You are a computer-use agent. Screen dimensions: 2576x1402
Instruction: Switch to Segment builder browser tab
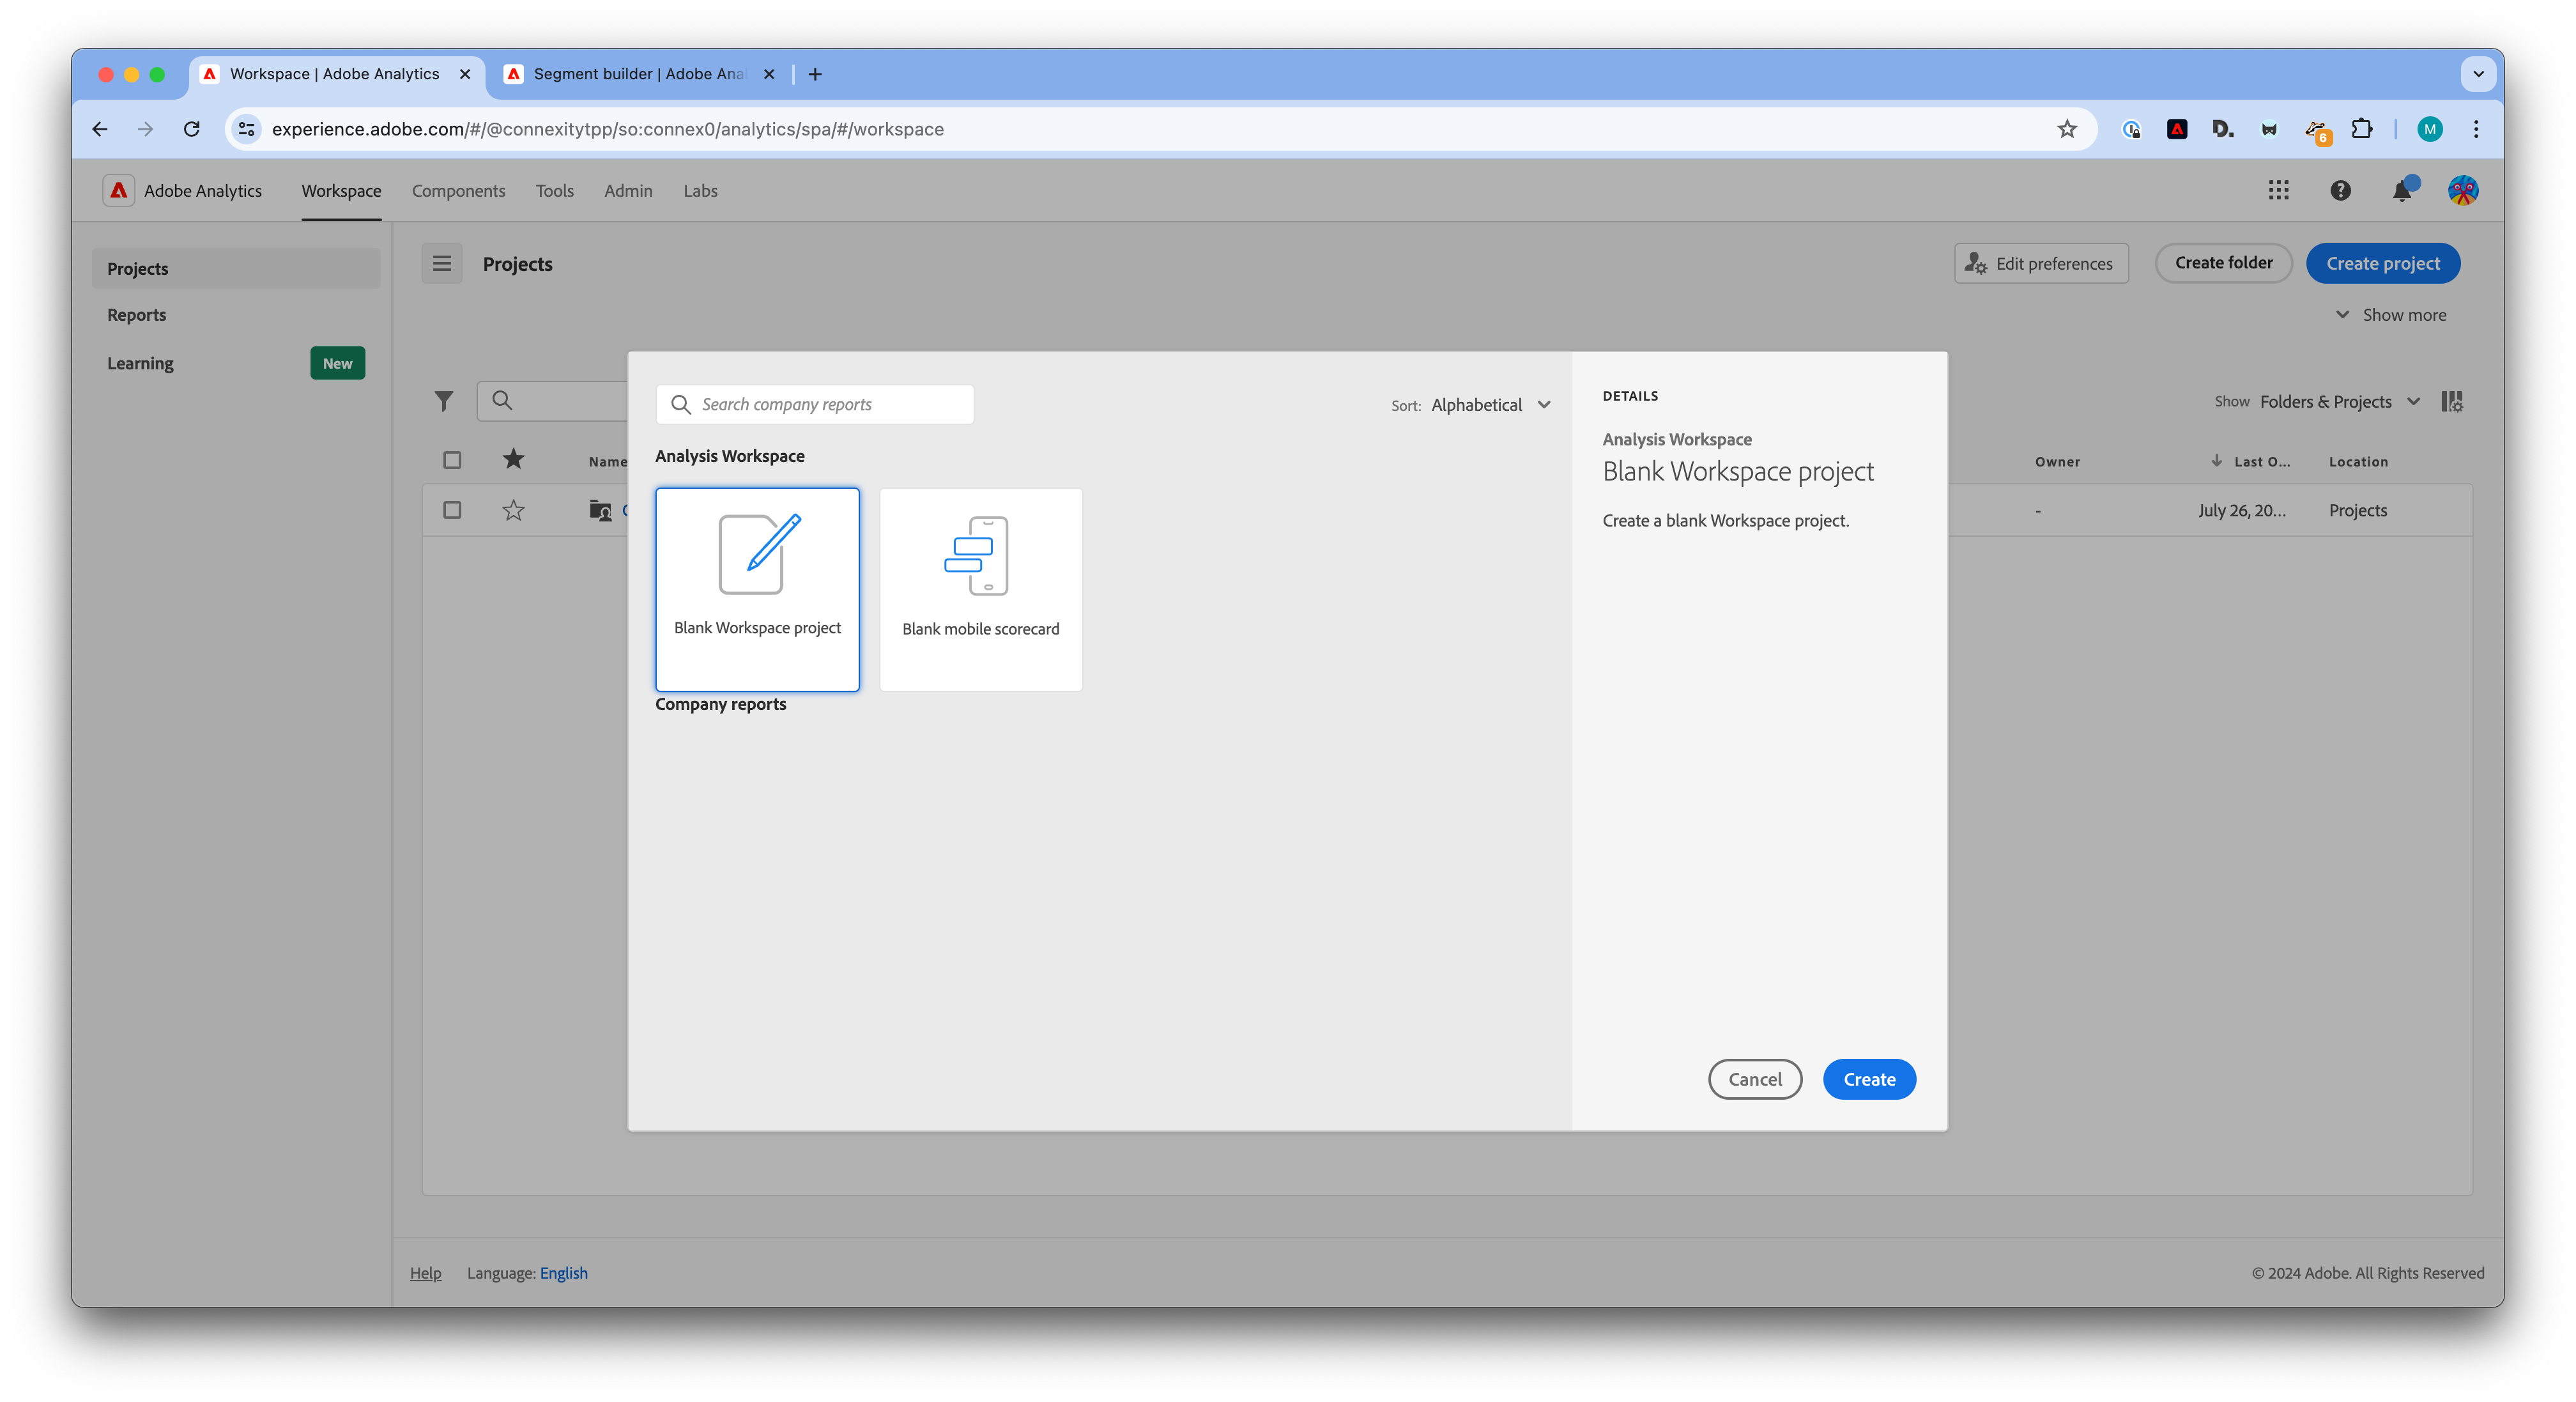pyautogui.click(x=640, y=74)
